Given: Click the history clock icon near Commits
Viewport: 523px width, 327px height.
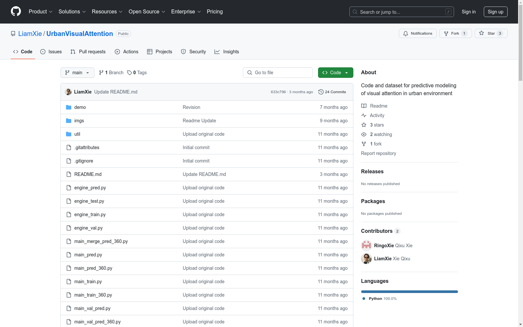Looking at the screenshot, I should [321, 92].
